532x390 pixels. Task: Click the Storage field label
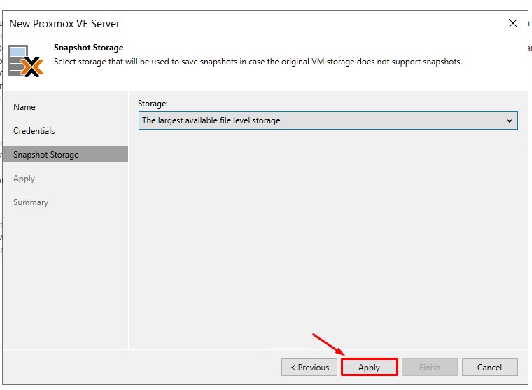[153, 104]
